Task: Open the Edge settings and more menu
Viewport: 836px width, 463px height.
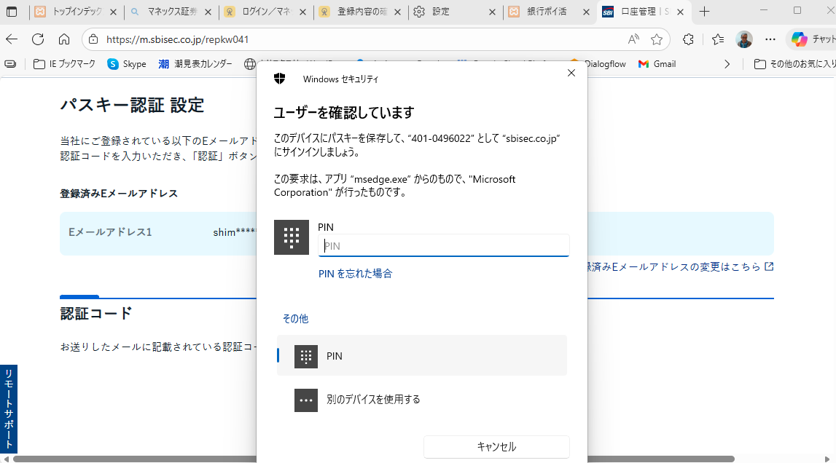Action: click(x=770, y=39)
